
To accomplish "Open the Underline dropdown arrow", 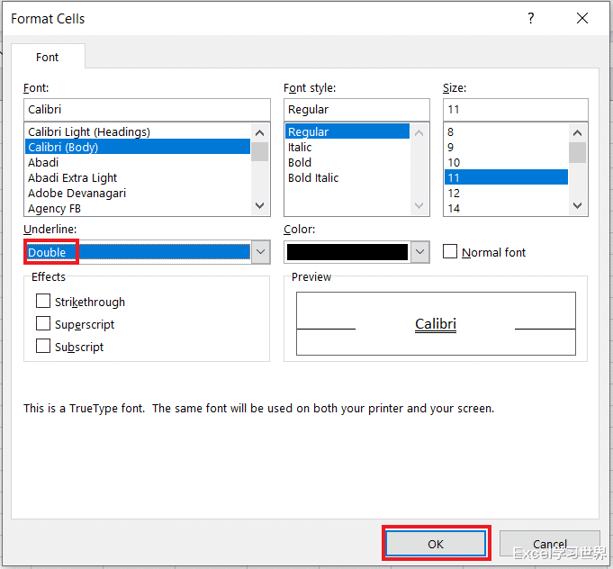I will pyautogui.click(x=260, y=253).
